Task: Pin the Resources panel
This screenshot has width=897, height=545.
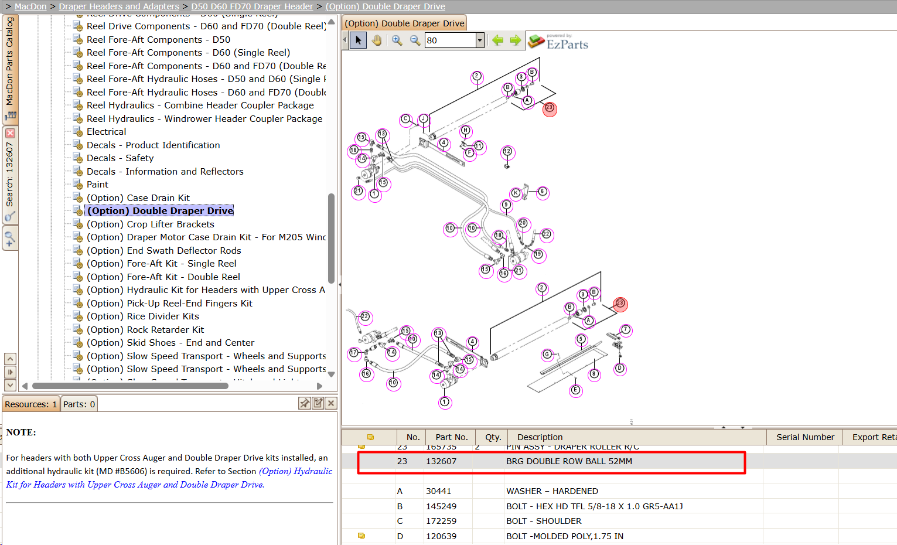Action: [305, 403]
